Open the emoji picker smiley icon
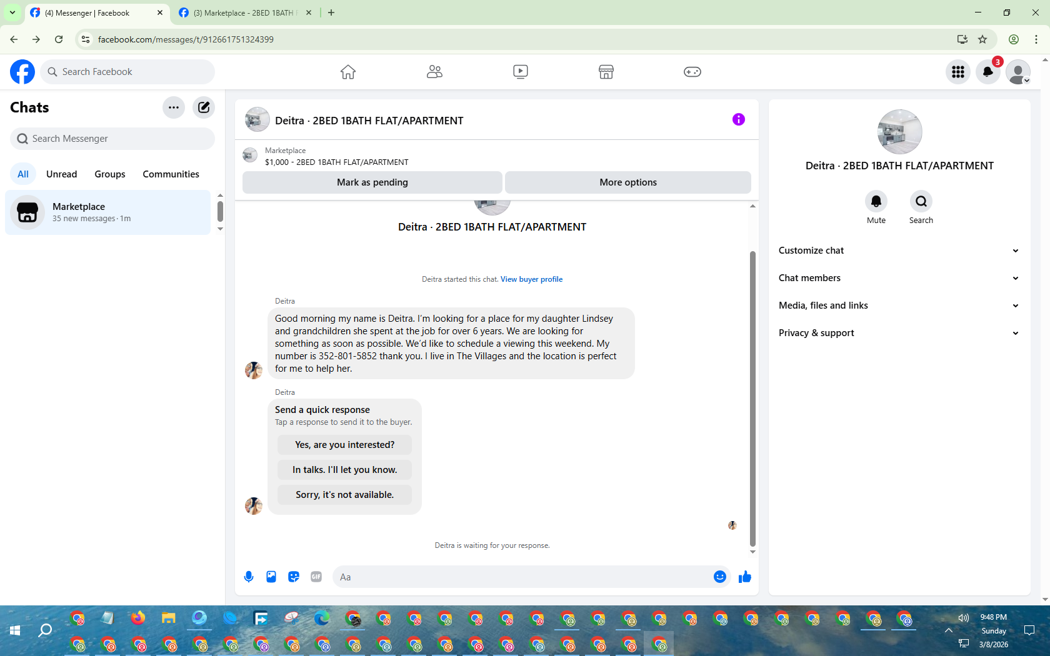The image size is (1050, 656). coord(720,577)
